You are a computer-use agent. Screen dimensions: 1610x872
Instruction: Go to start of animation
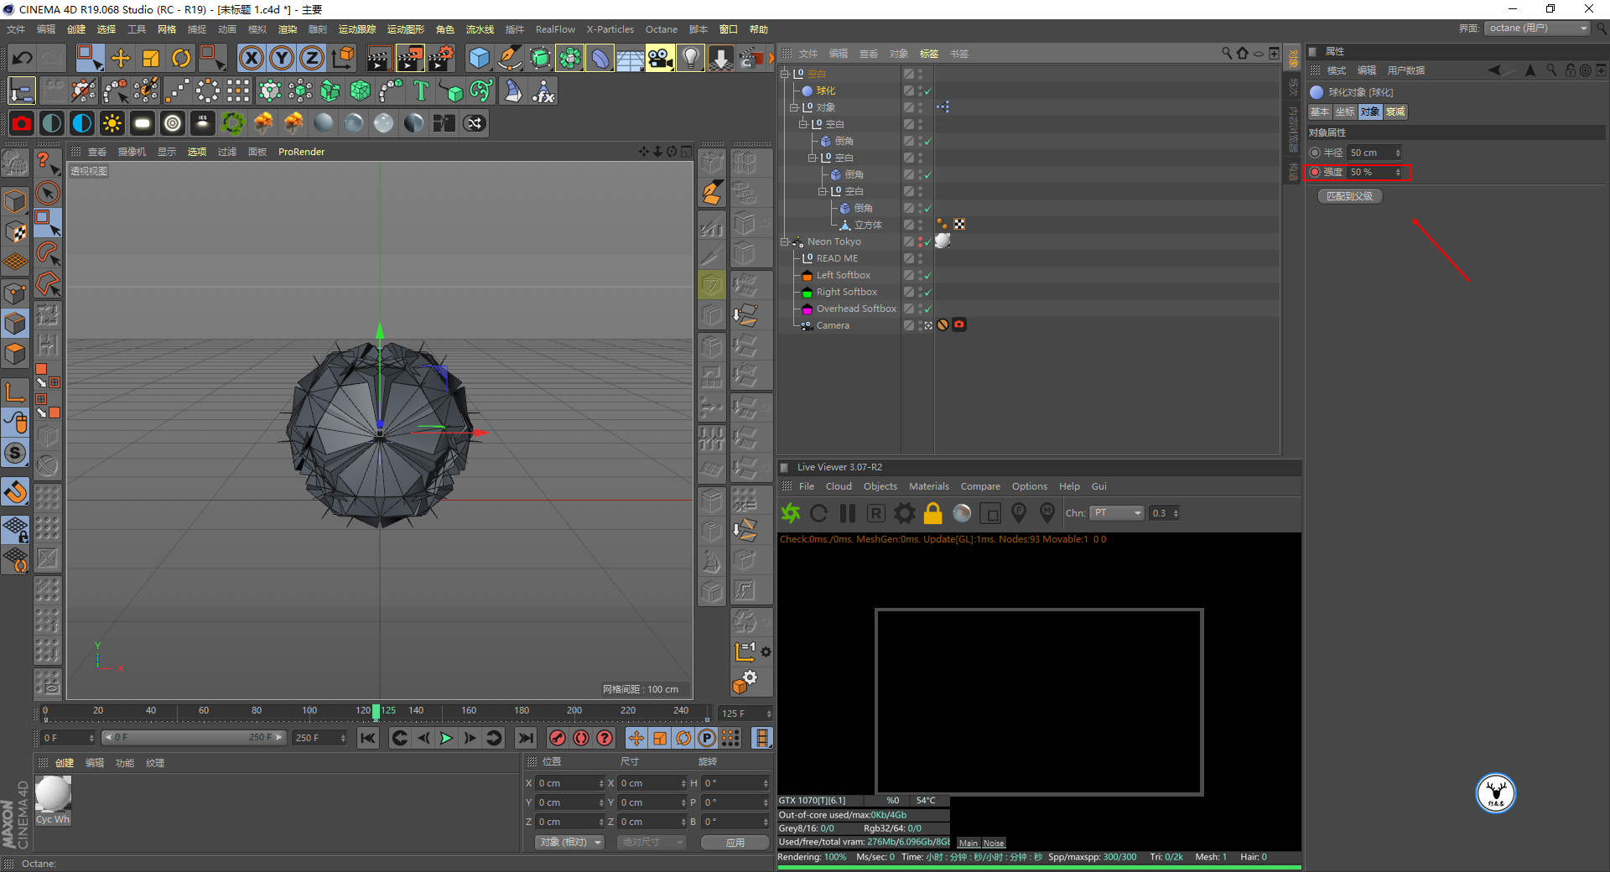click(x=368, y=738)
